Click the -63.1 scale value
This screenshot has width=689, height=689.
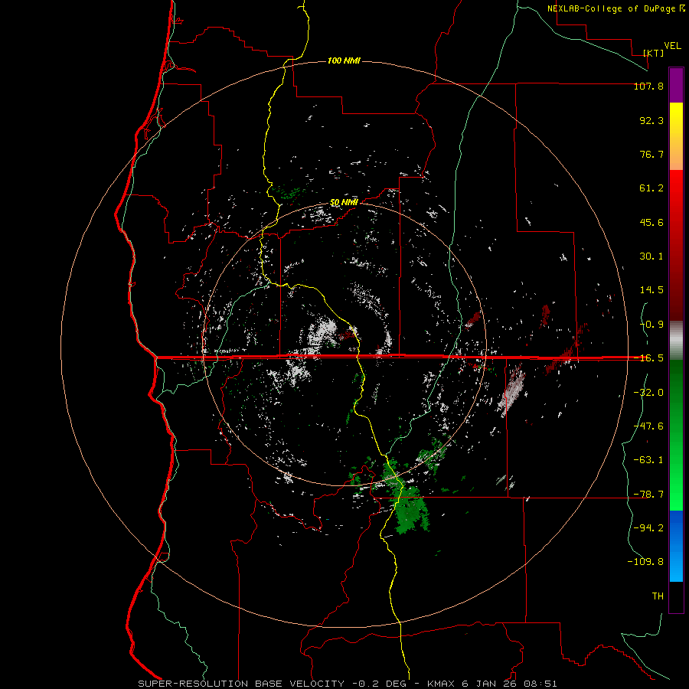point(648,459)
